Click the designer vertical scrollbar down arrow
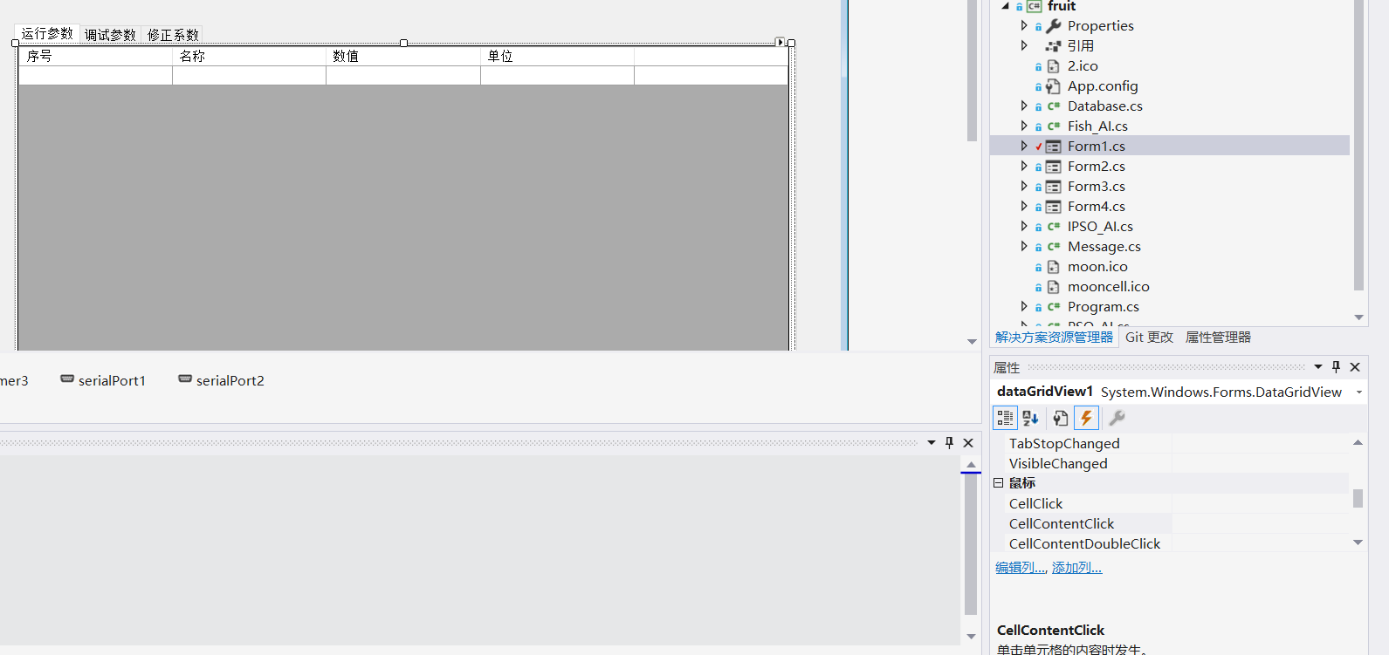 coord(972,342)
